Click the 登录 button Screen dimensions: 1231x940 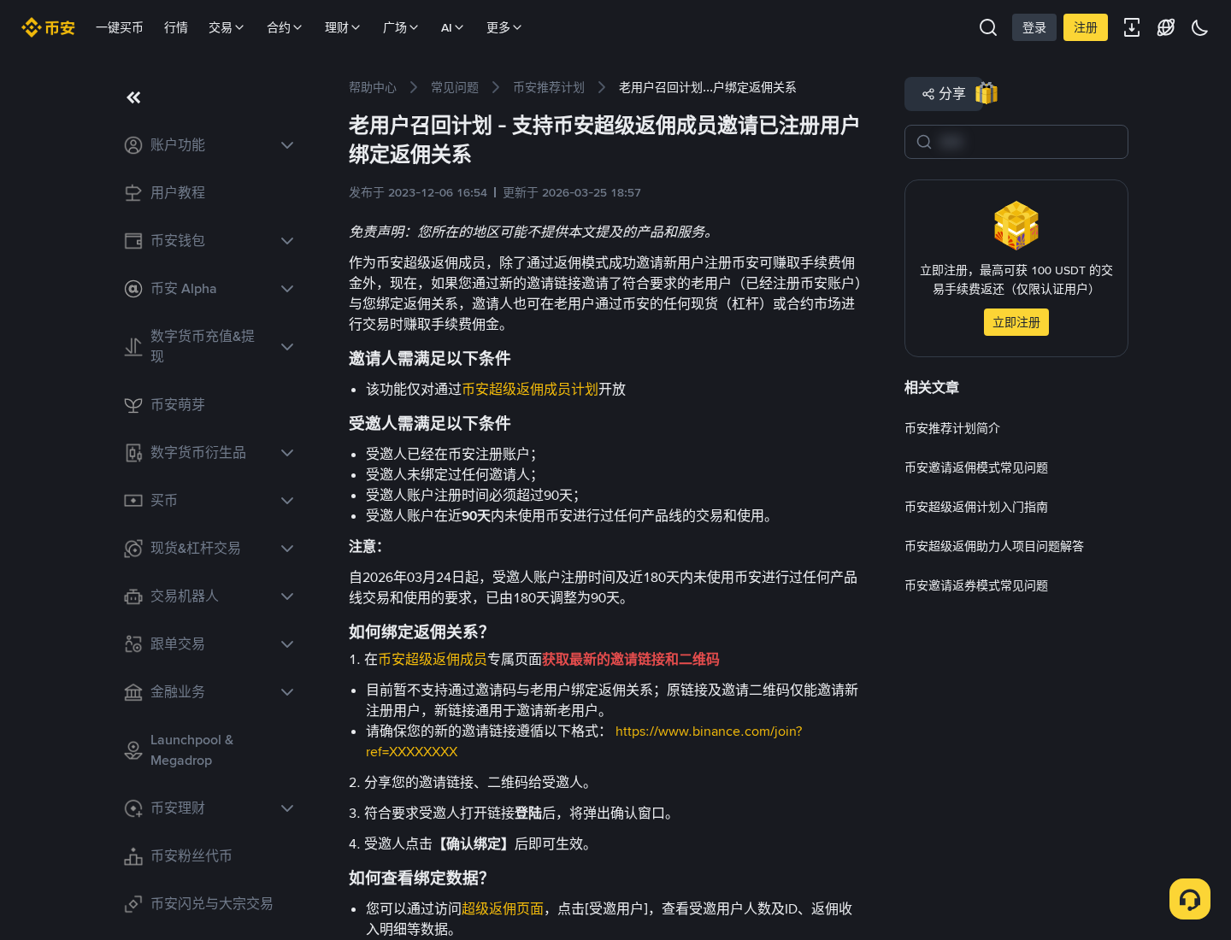click(x=1034, y=27)
